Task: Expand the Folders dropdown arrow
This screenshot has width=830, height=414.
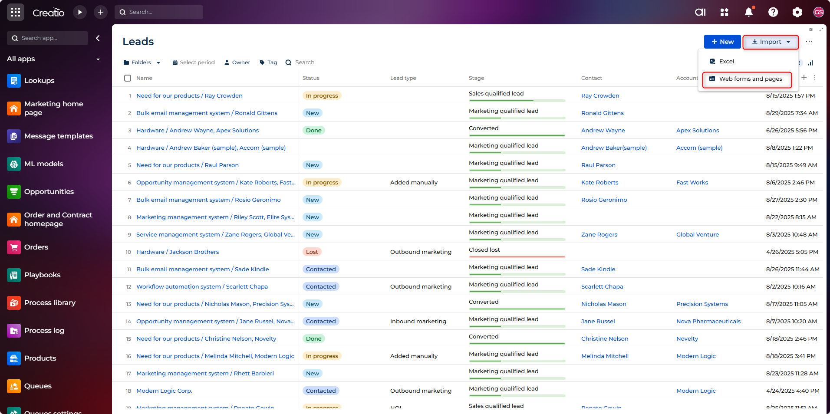Action: (x=158, y=62)
